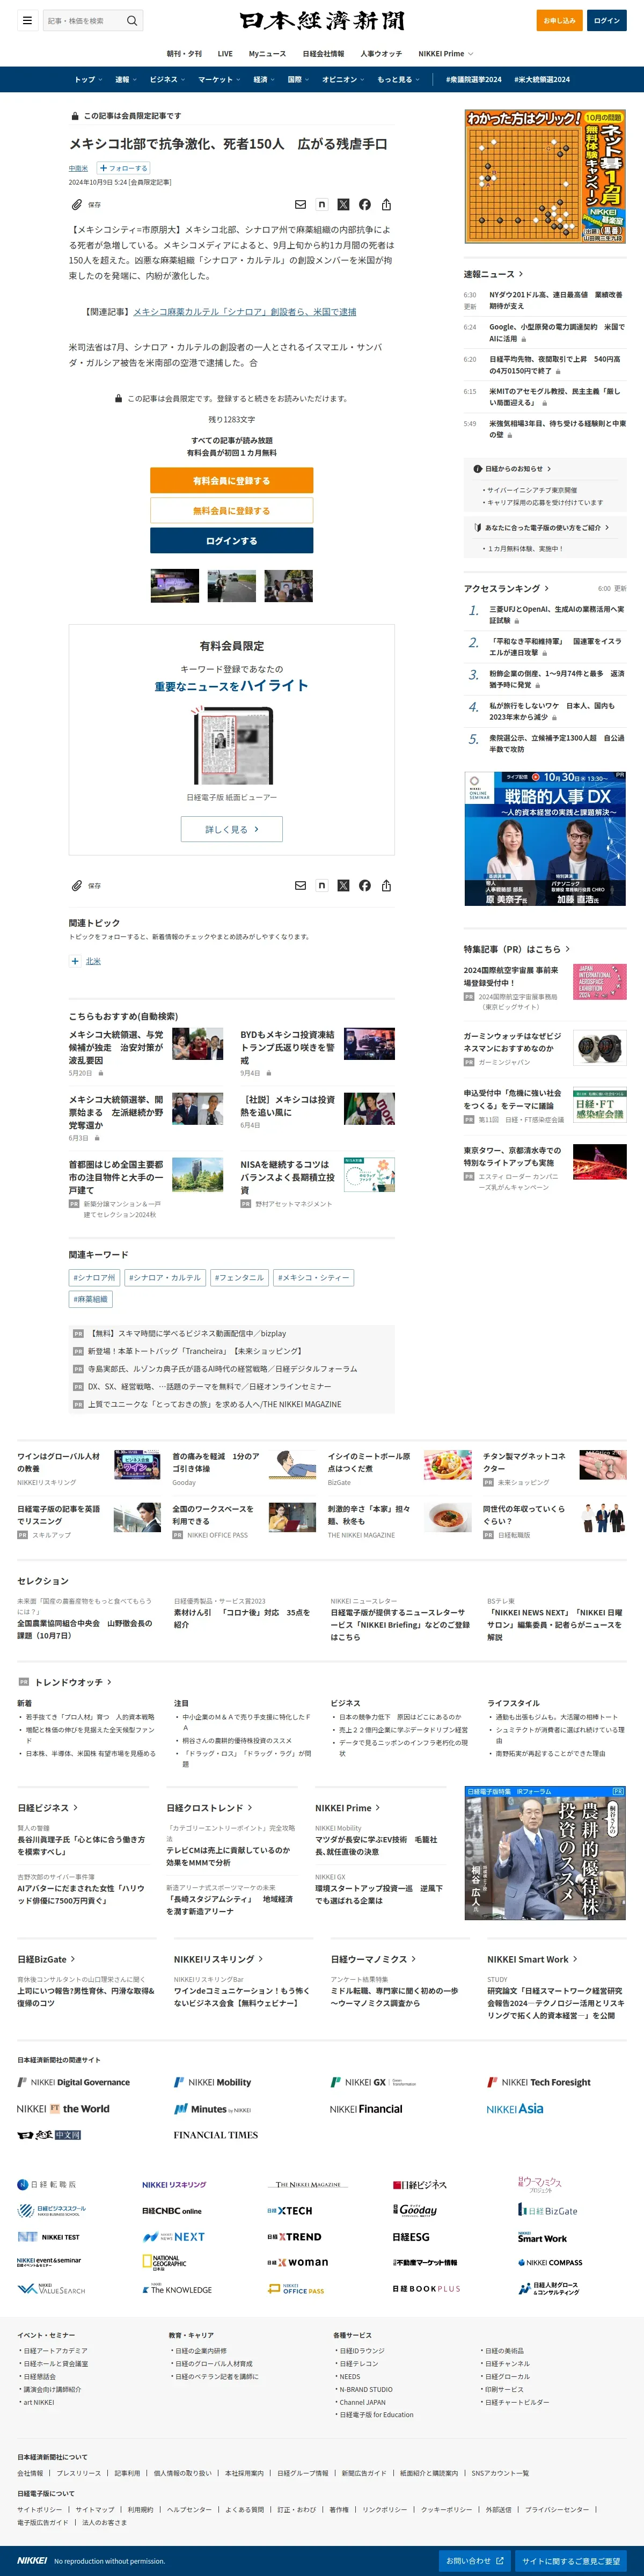Open NIKKEI Digital Governance logo
The width and height of the screenshot is (644, 2576).
[74, 2082]
